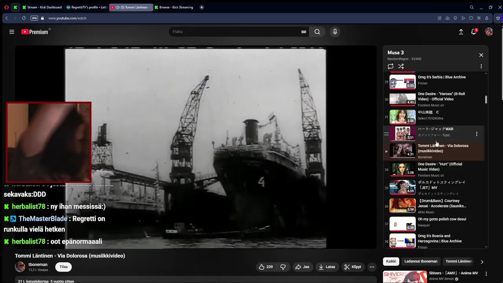
Task: Reload the page
Action: pos(24,18)
